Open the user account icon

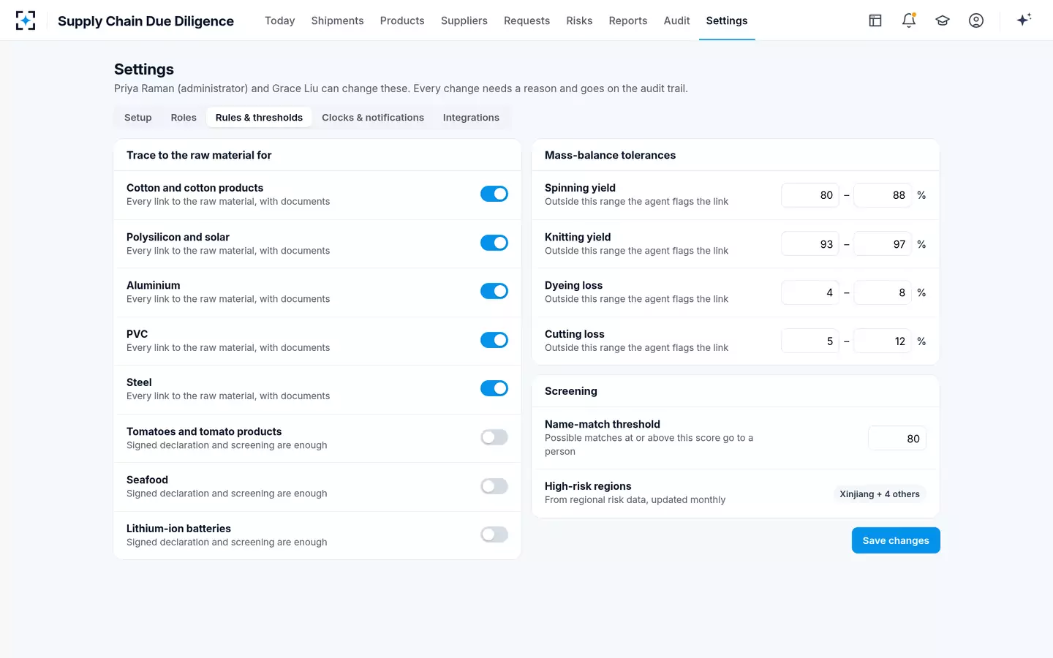976,20
